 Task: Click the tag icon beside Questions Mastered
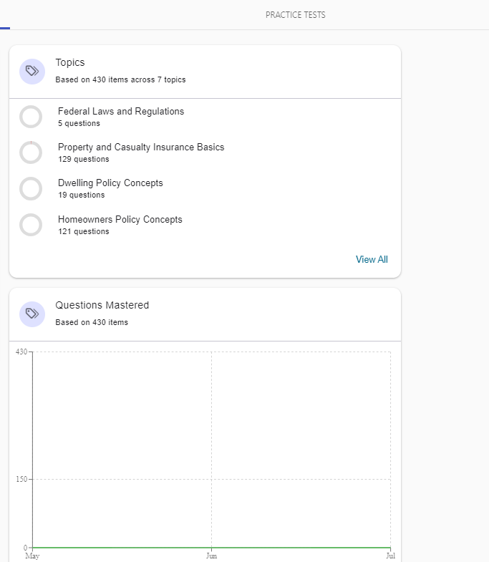[32, 314]
